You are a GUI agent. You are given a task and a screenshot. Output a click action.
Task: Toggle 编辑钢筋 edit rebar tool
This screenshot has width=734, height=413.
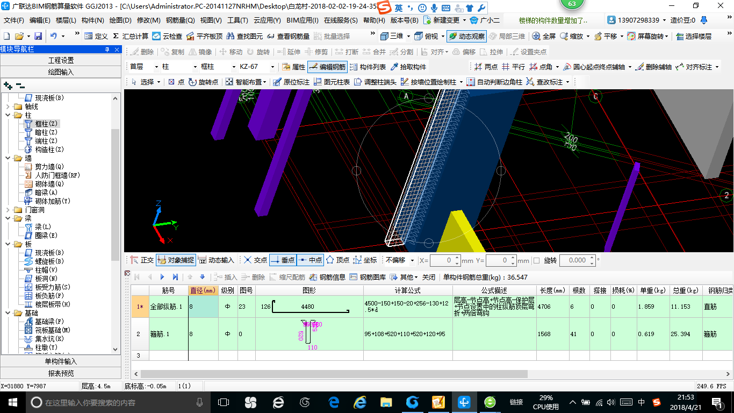327,67
